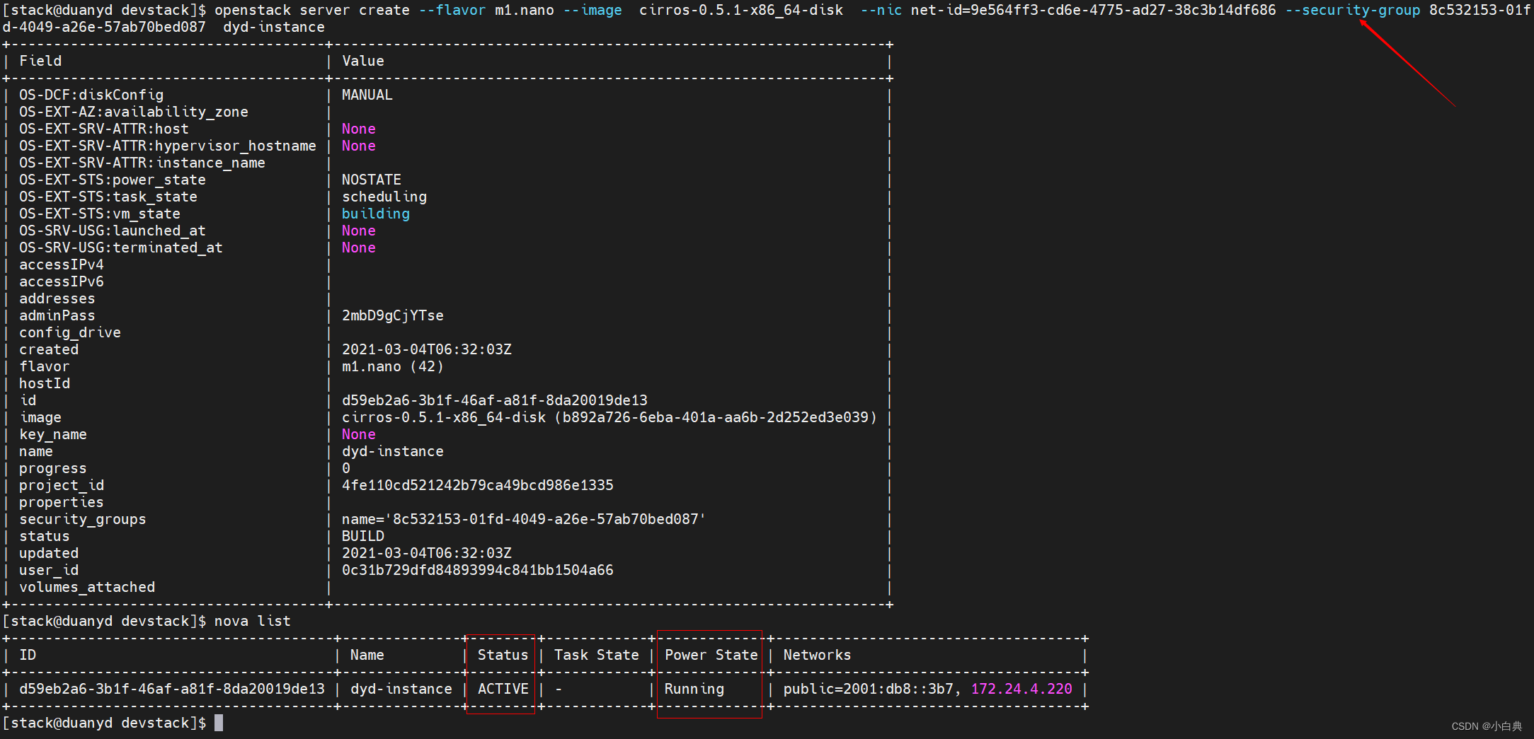Click the 'Field' table header
The image size is (1534, 739).
(40, 61)
